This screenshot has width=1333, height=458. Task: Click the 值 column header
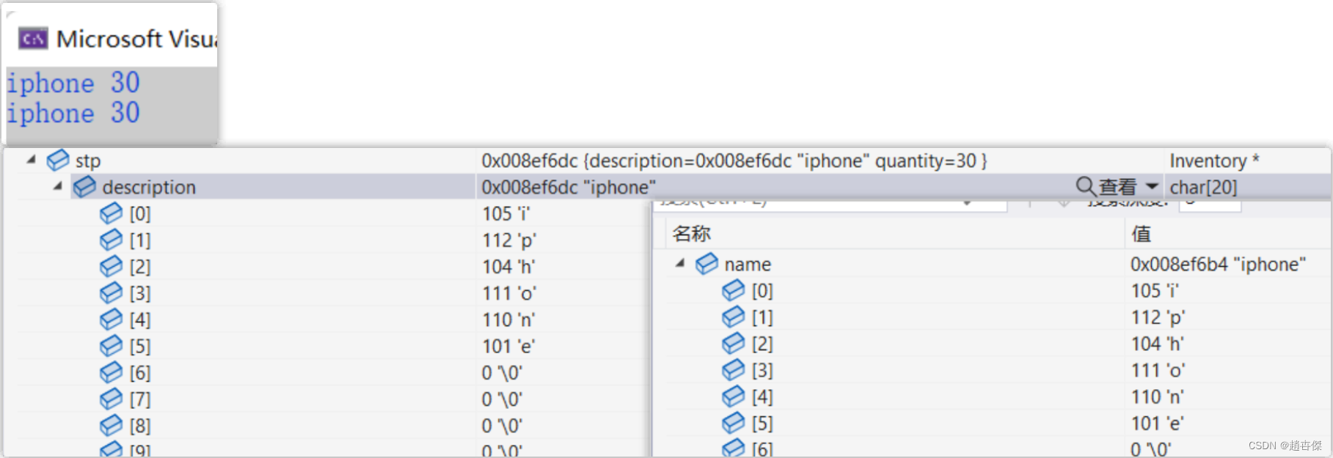pos(1141,234)
